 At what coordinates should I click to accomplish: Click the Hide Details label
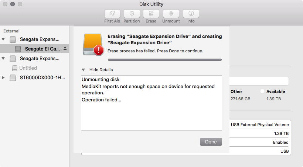coord(101,70)
